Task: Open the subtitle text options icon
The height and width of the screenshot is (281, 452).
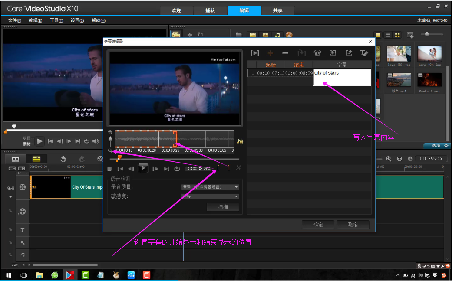Action: [x=364, y=53]
